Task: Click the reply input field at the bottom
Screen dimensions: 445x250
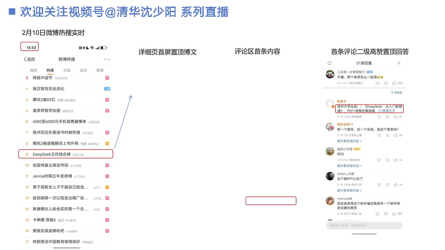Action: pos(364,226)
